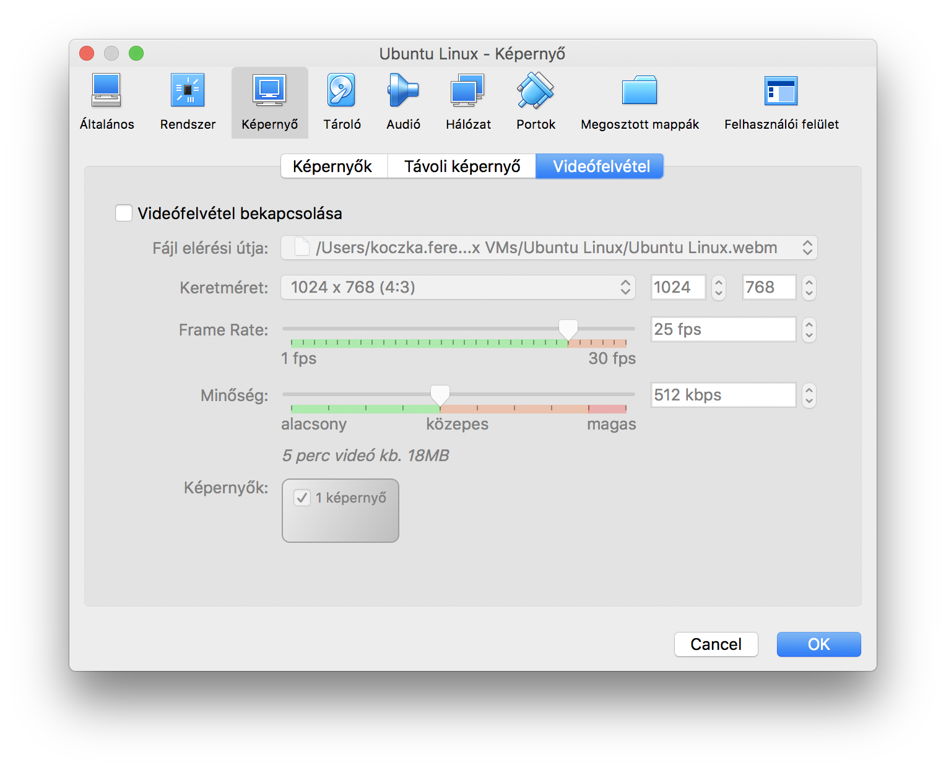
Task: Click the green zoom window button
Action: 136,53
